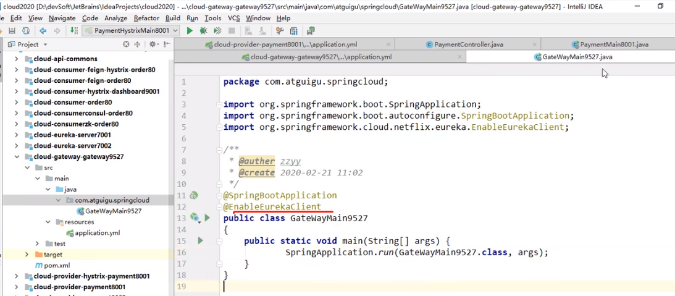Open the Analyze menu
Viewport: 675px width, 296px height.
click(116, 18)
